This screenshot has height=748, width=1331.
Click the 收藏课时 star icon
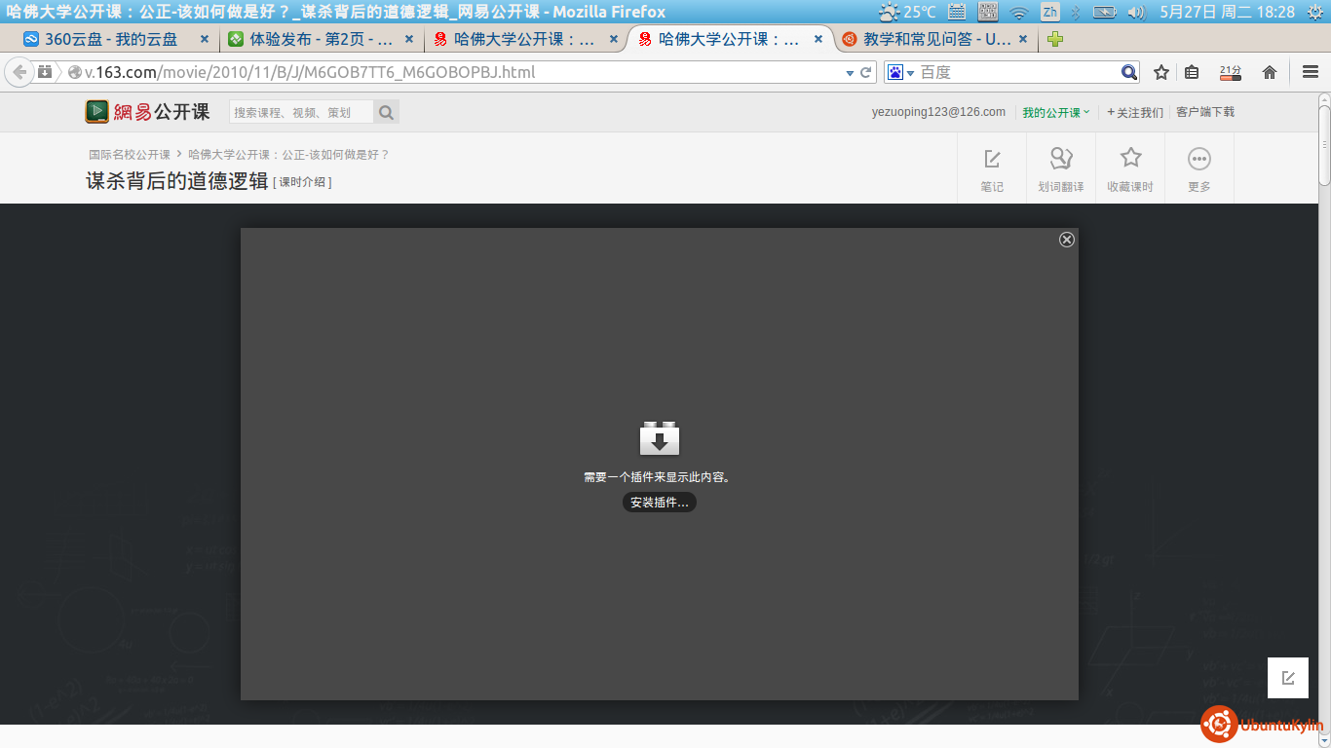pos(1130,159)
